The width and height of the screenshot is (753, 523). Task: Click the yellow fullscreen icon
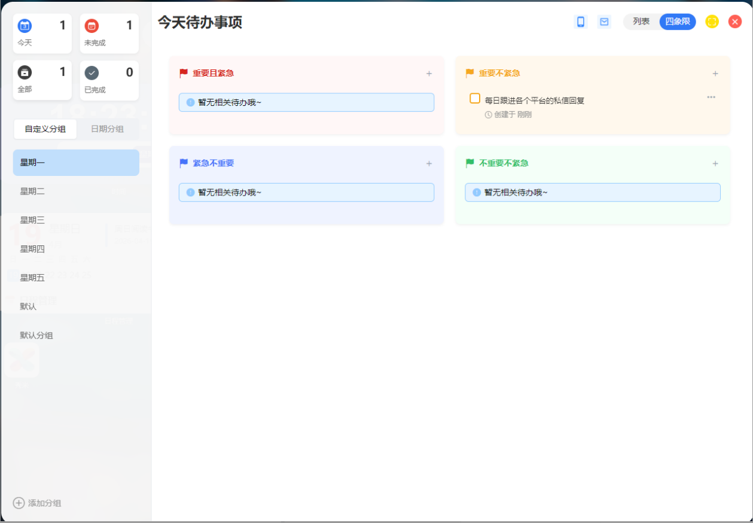[x=712, y=22]
